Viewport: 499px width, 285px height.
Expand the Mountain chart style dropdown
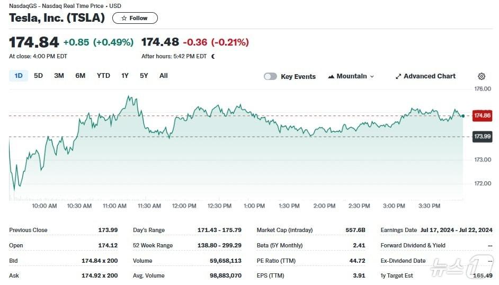pyautogui.click(x=372, y=76)
